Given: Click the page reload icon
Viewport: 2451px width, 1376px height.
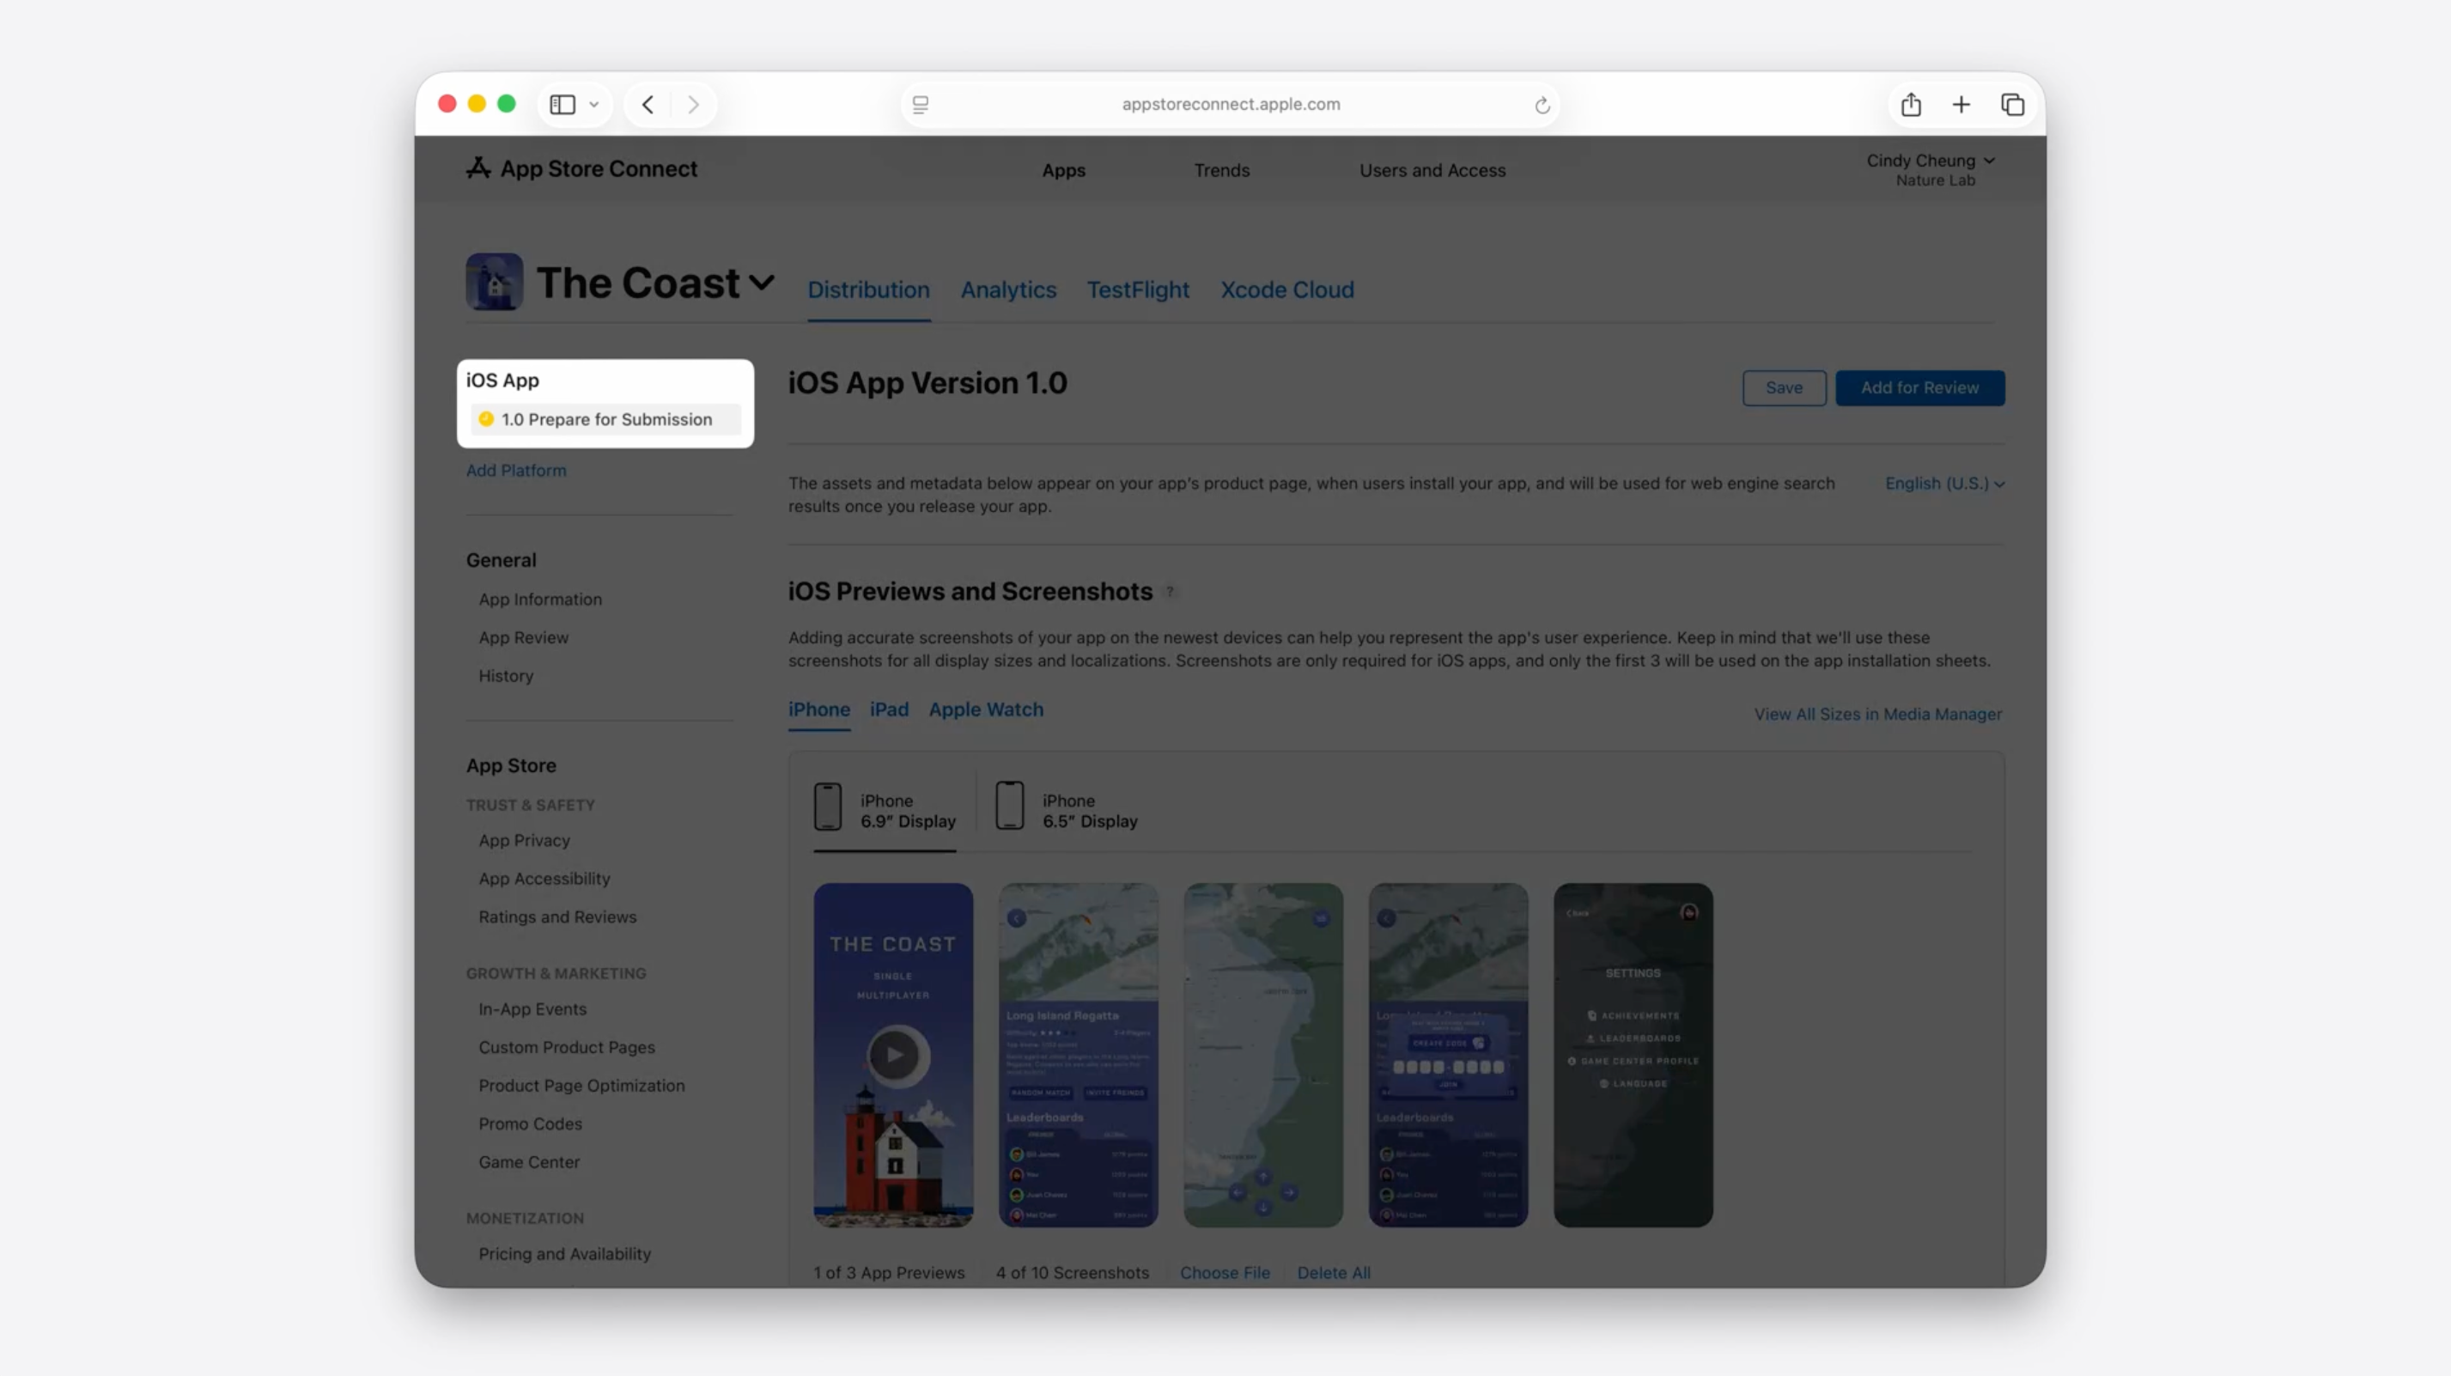Looking at the screenshot, I should click(x=1542, y=105).
